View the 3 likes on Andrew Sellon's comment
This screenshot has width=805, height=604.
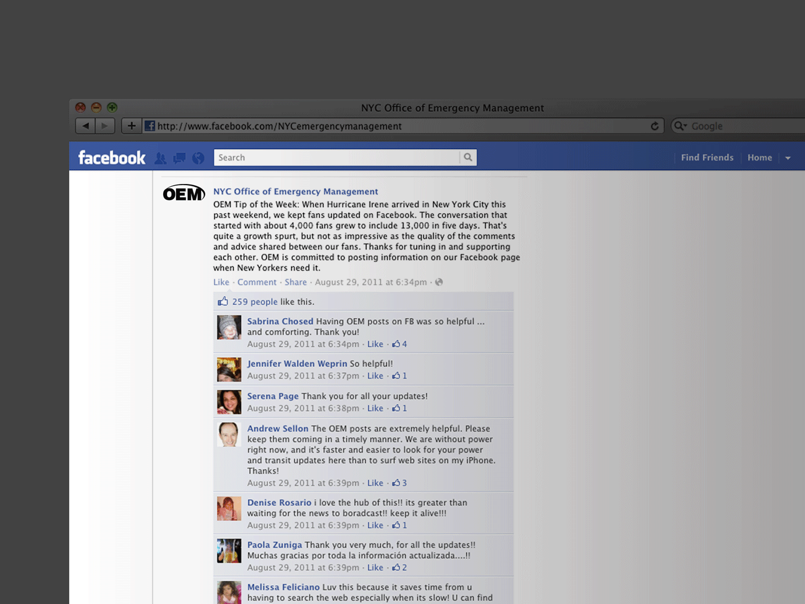click(400, 483)
